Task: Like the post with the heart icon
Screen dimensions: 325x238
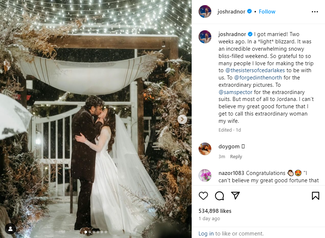Action: [203, 196]
